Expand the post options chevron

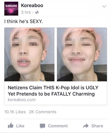104,6
